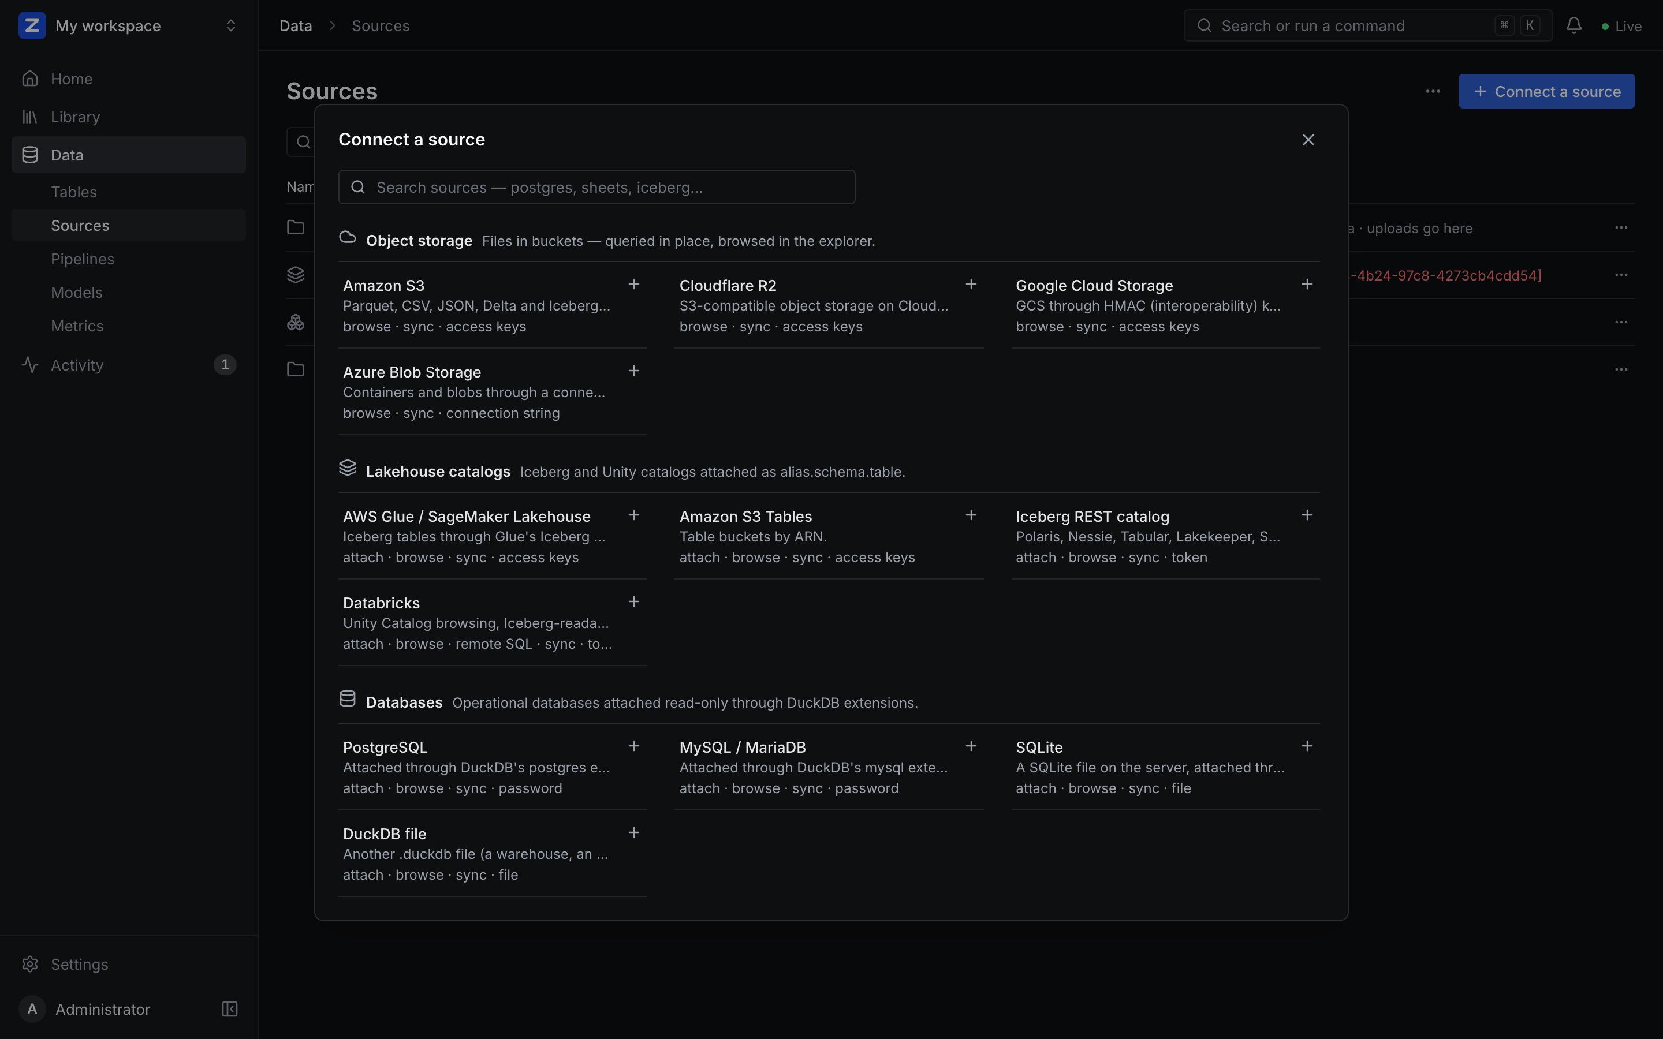Select the Amazon S3 source title

[x=383, y=285]
